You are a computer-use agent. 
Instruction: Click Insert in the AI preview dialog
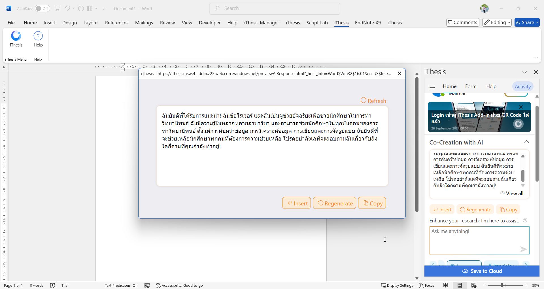(297, 203)
